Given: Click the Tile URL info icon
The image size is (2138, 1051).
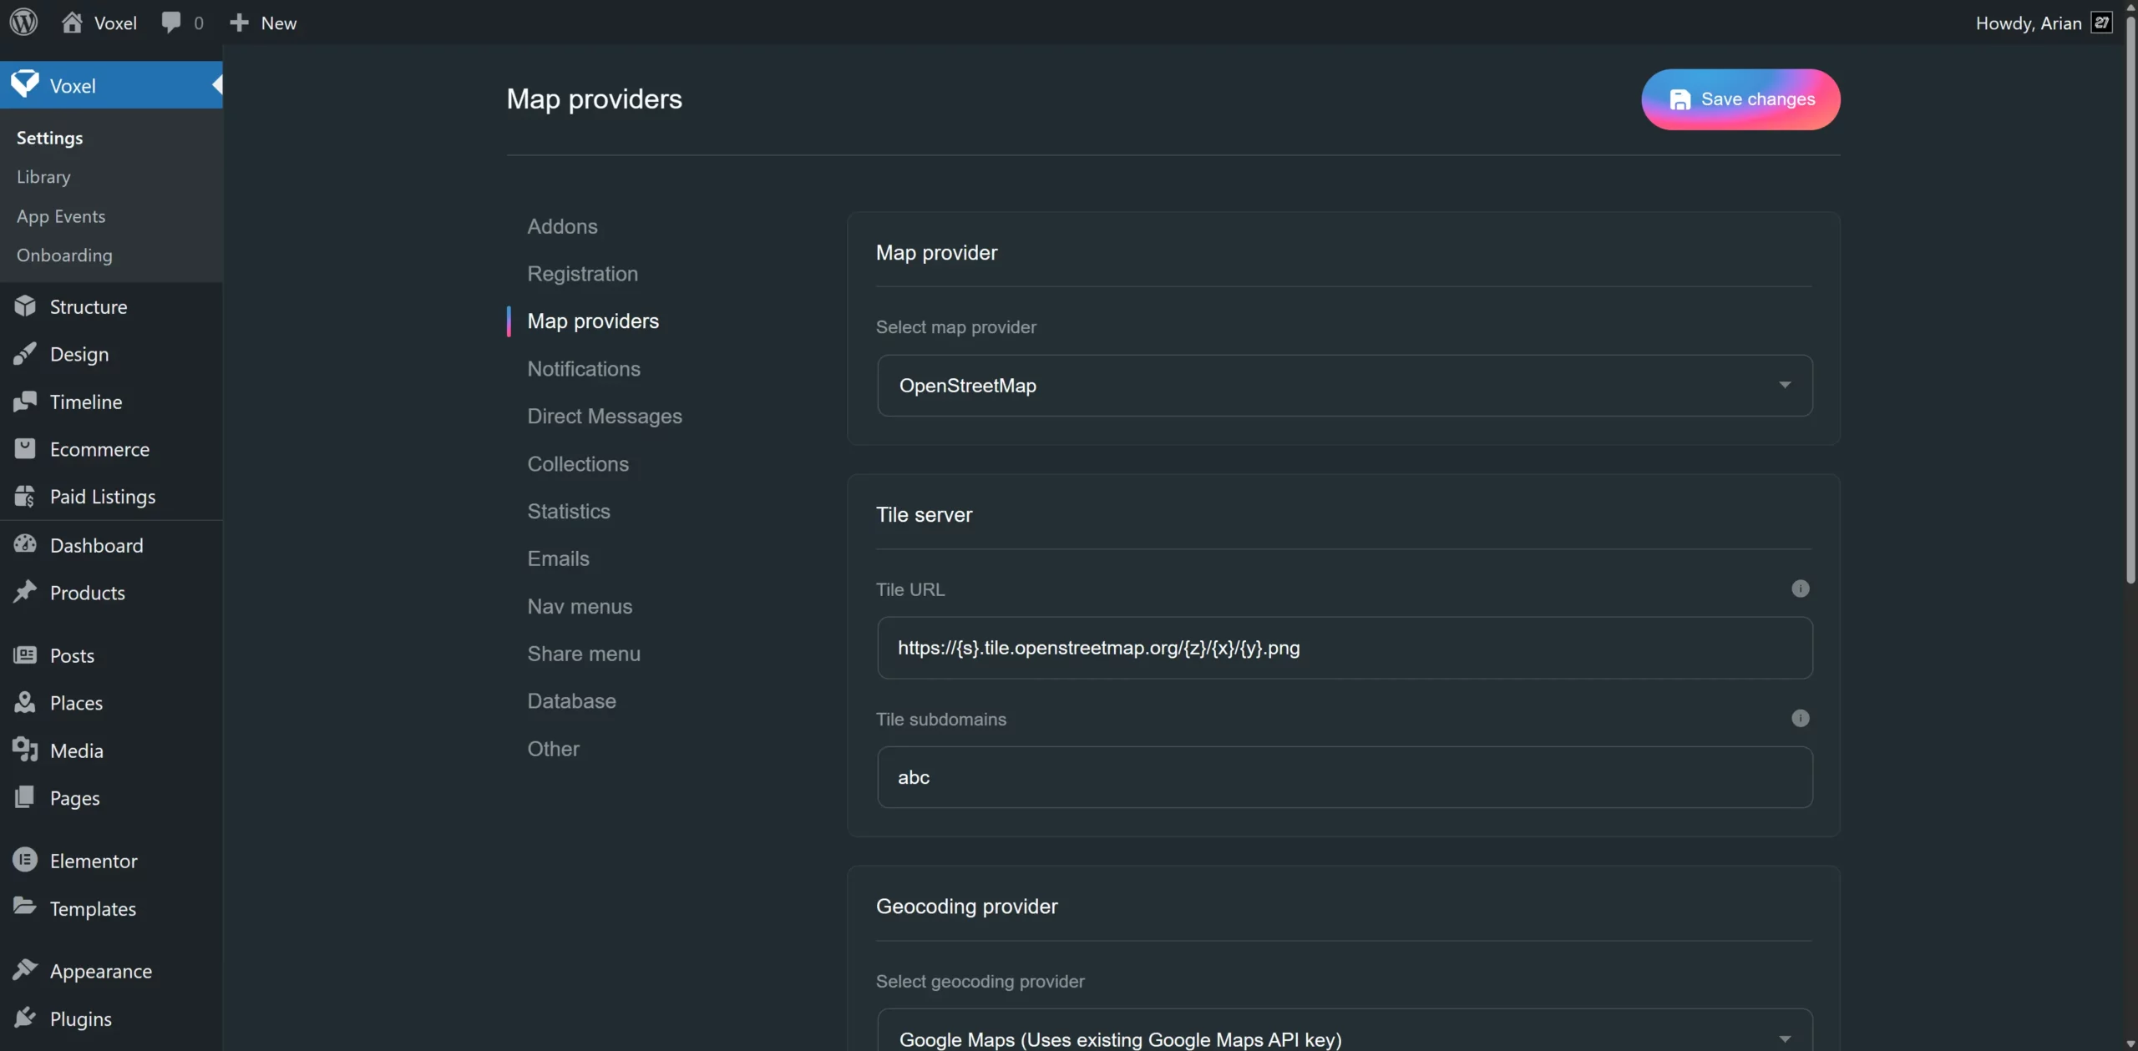Looking at the screenshot, I should 1800,589.
